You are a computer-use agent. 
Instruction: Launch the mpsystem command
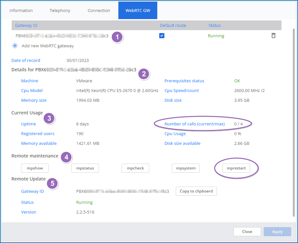tap(185, 168)
